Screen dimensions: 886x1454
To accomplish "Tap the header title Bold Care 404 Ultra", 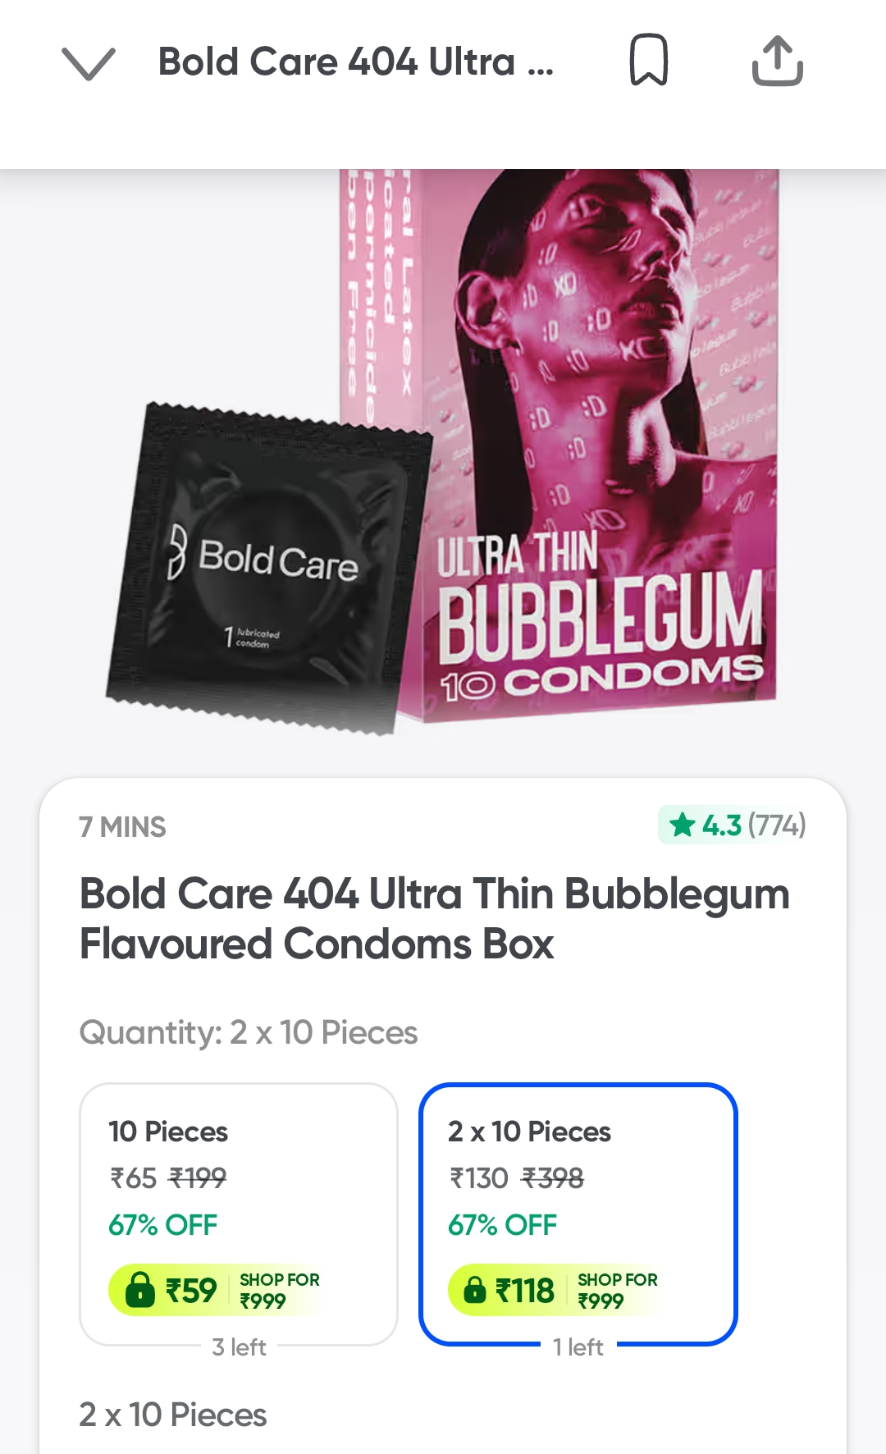I will 356,62.
